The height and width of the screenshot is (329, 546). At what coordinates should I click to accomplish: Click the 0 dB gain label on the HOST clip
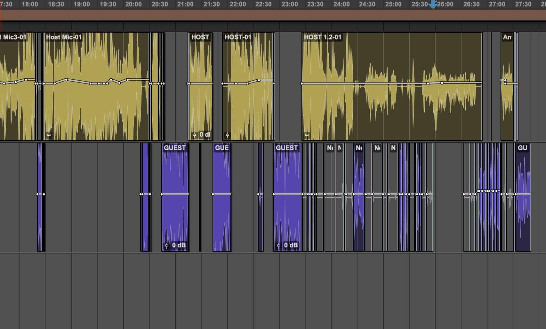[x=204, y=135]
